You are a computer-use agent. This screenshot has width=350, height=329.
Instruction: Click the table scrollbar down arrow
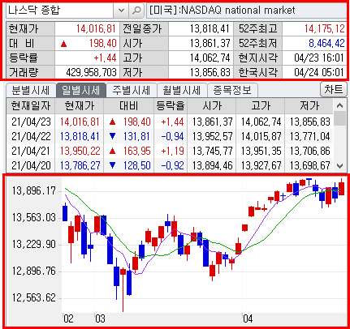point(340,165)
